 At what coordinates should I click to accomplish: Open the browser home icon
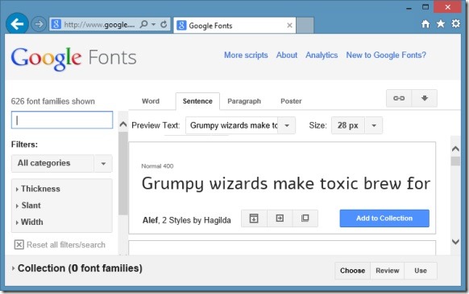[x=425, y=24]
